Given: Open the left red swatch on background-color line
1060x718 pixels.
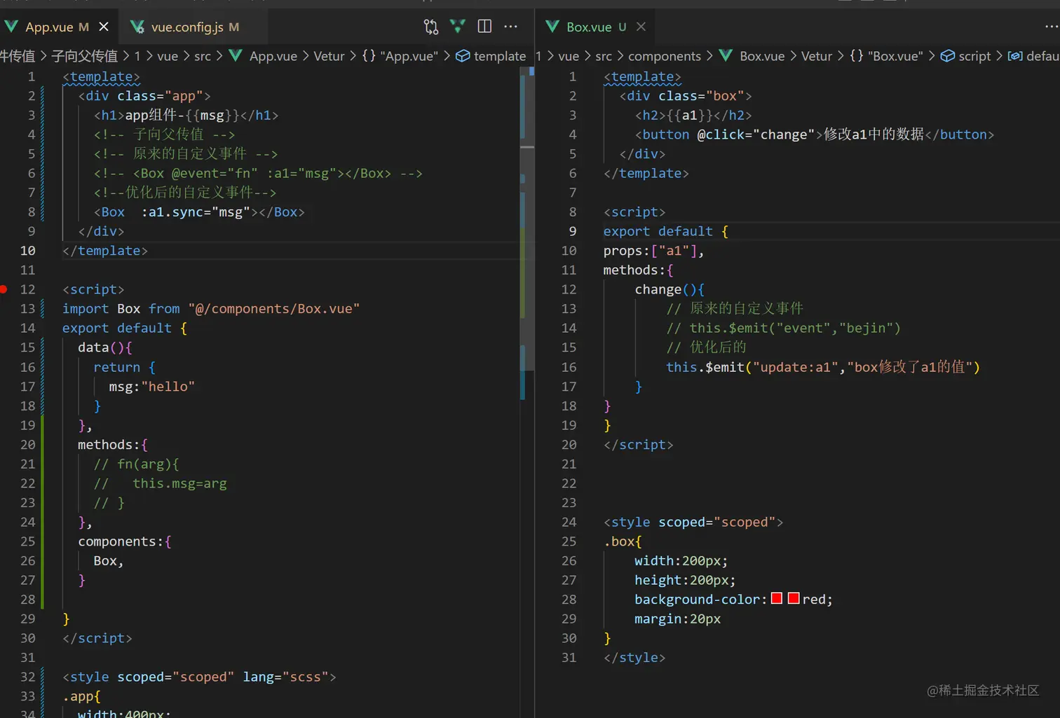Looking at the screenshot, I should click(777, 598).
